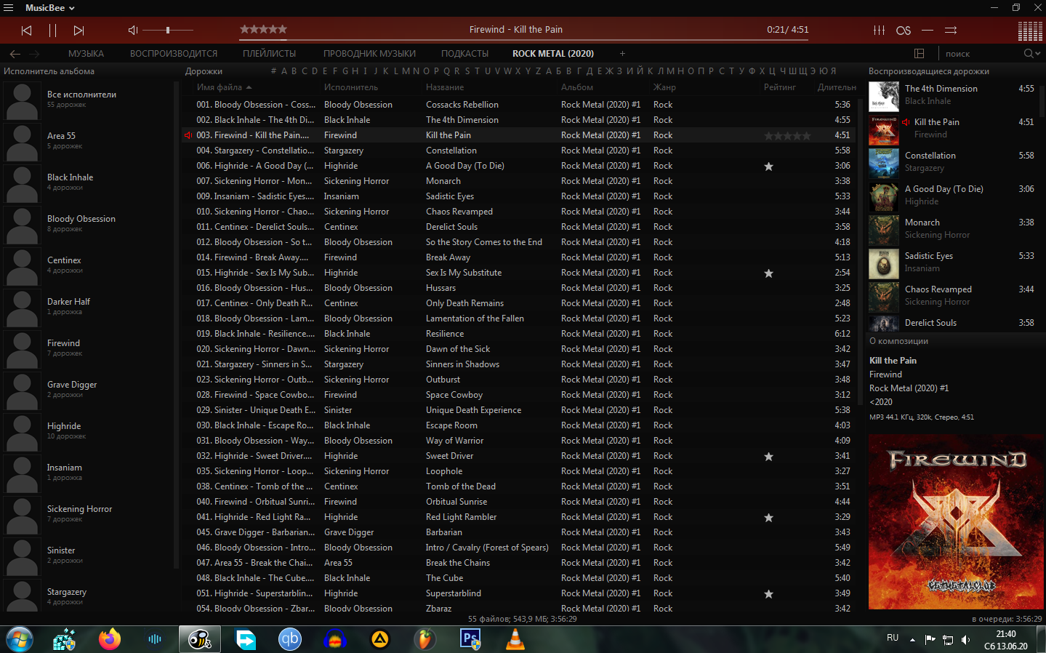Add a new tab with the plus icon

[x=622, y=54]
